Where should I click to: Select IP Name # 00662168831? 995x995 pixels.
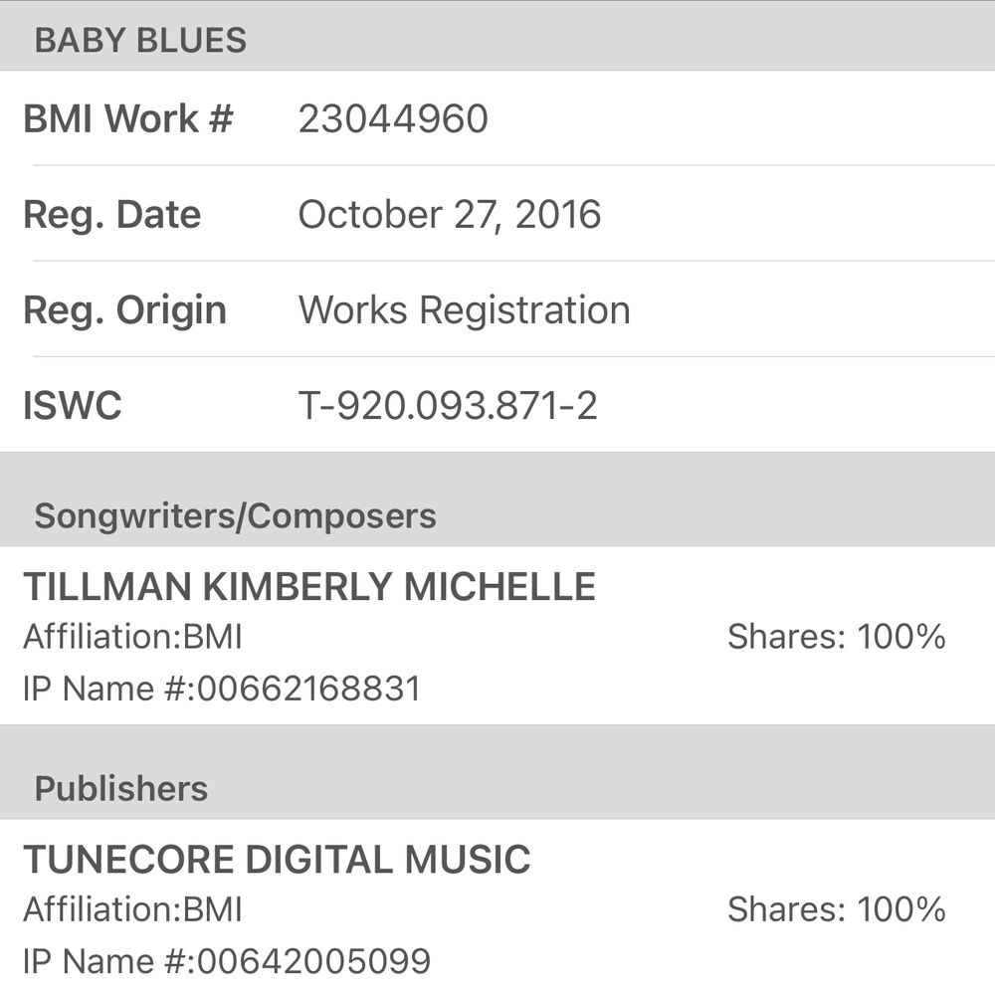click(x=222, y=689)
